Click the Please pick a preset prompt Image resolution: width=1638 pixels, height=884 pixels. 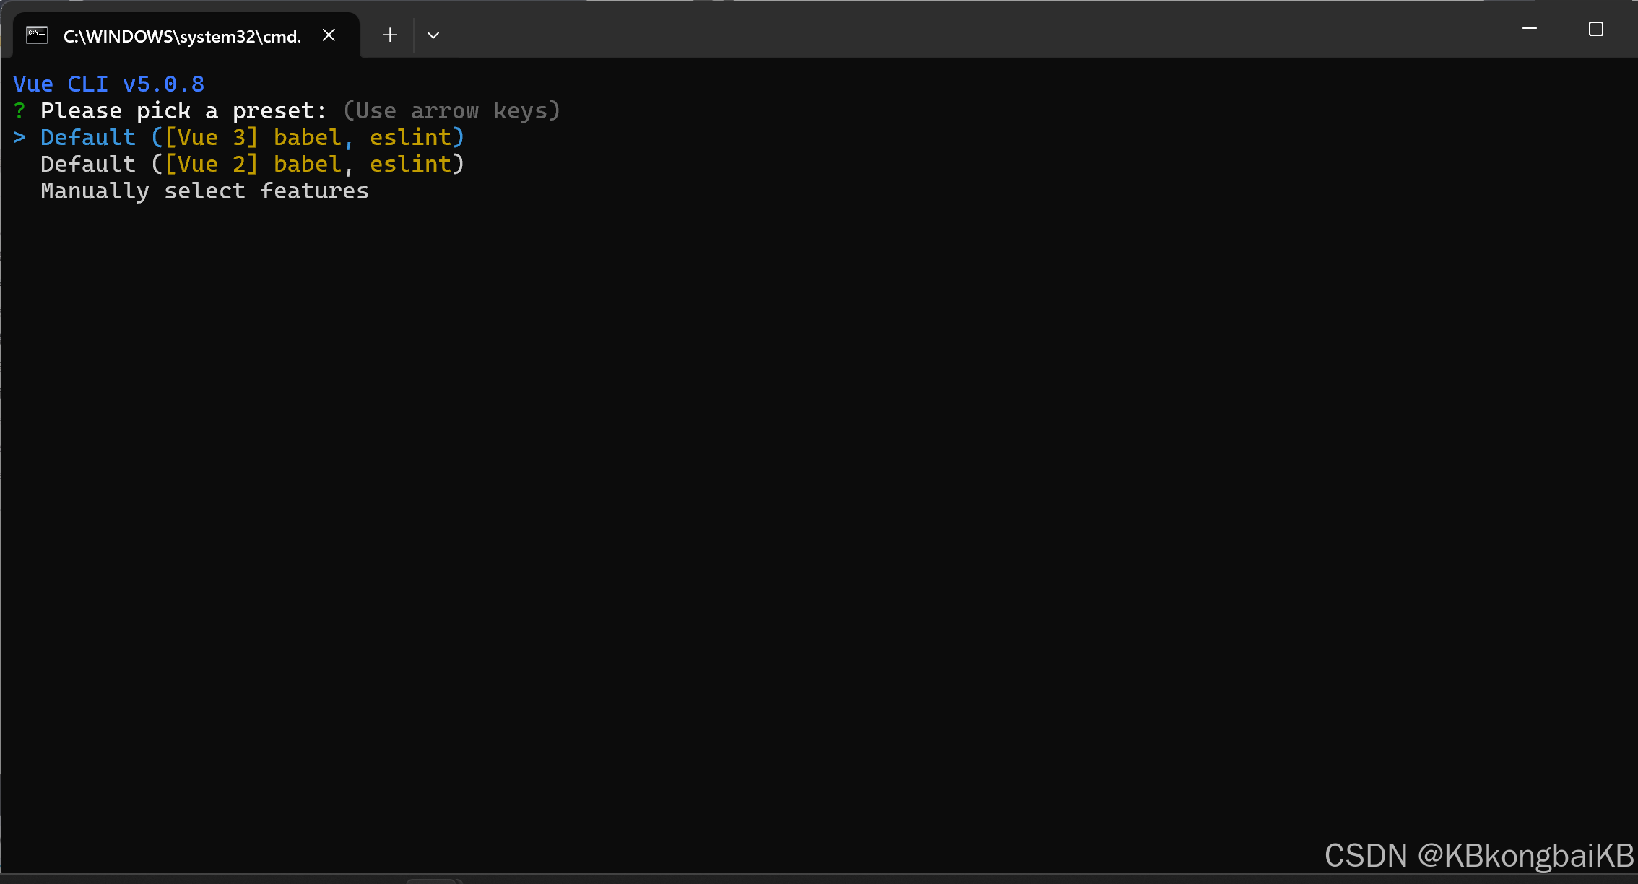[183, 110]
